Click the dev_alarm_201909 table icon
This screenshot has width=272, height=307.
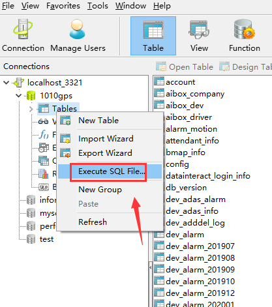159,269
